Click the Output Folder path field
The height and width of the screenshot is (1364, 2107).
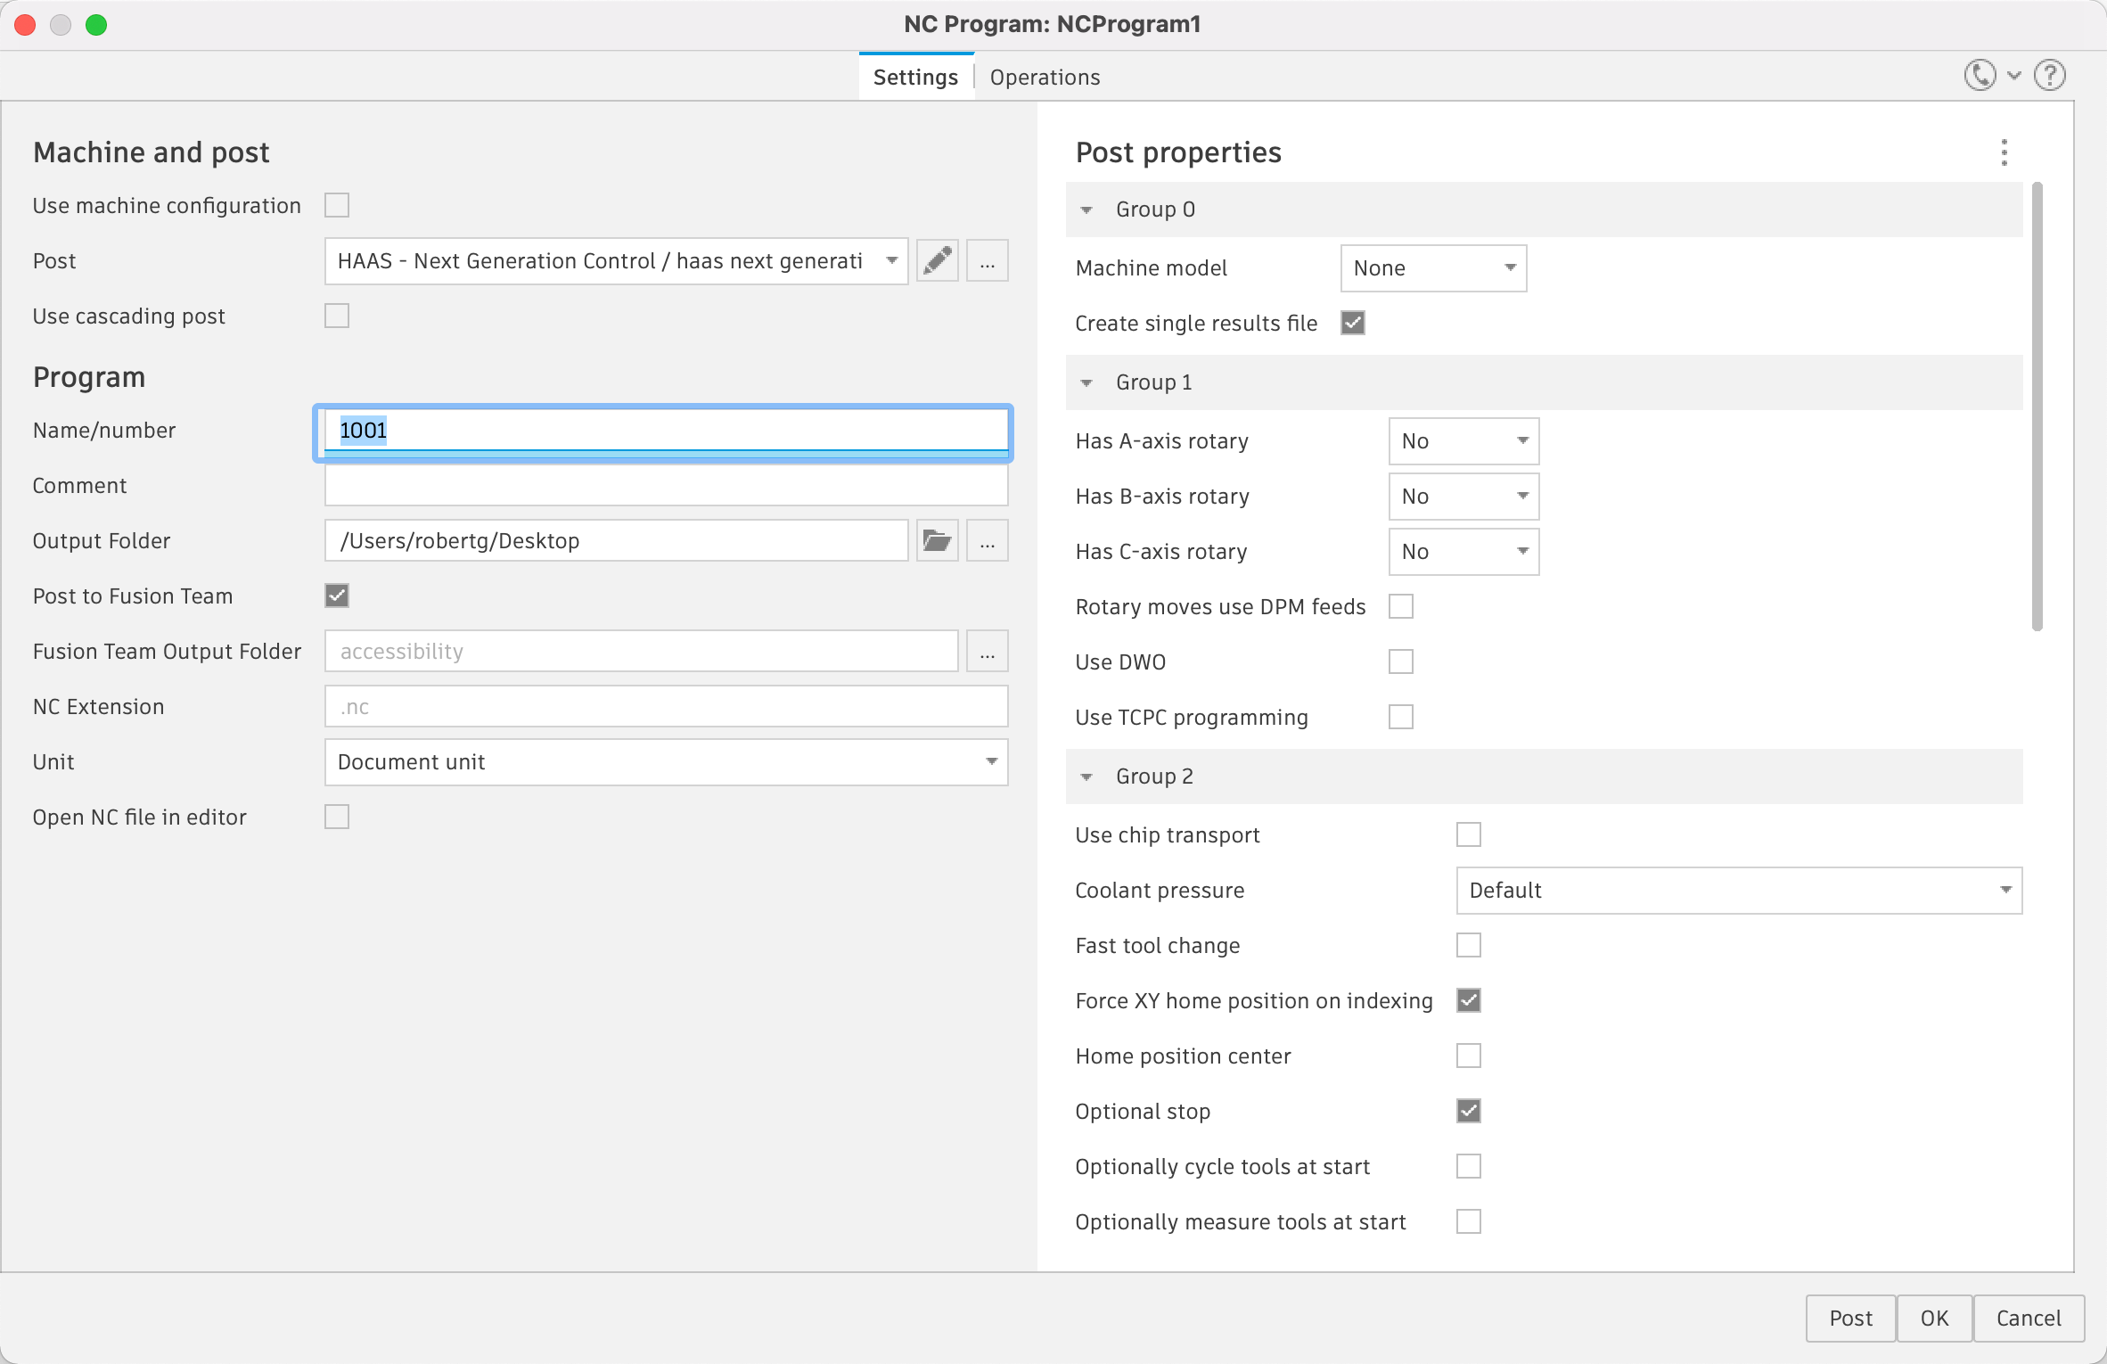point(617,541)
